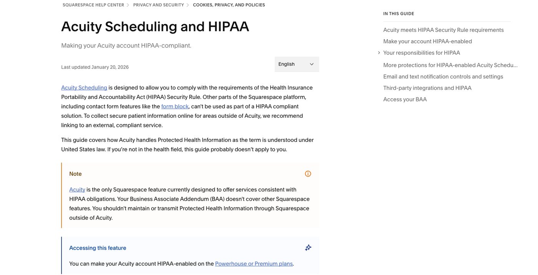Jump to Third-party integrations and HIPAA
538x275 pixels.
pyautogui.click(x=427, y=88)
